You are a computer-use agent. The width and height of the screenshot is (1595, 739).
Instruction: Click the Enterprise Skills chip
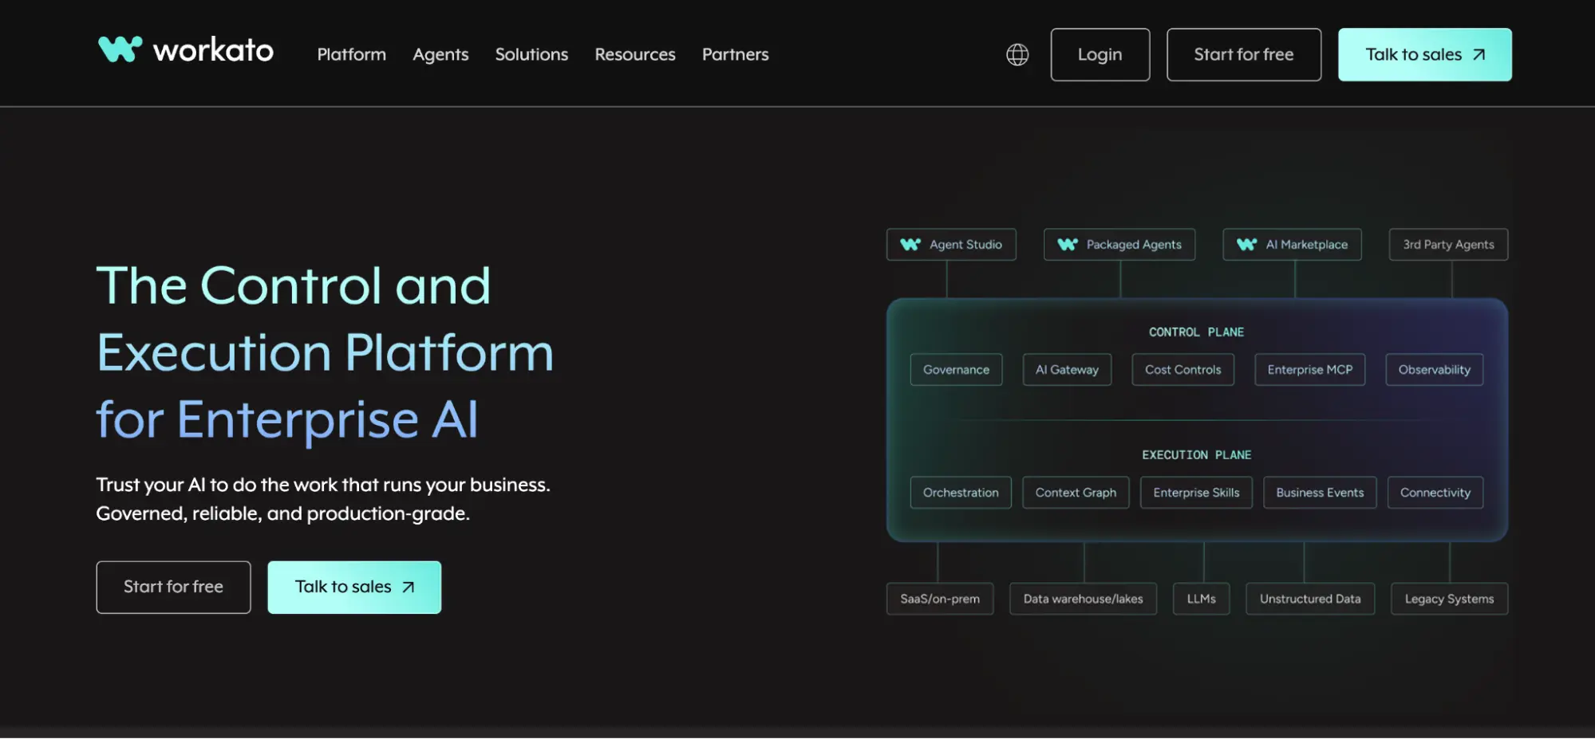[1197, 493]
